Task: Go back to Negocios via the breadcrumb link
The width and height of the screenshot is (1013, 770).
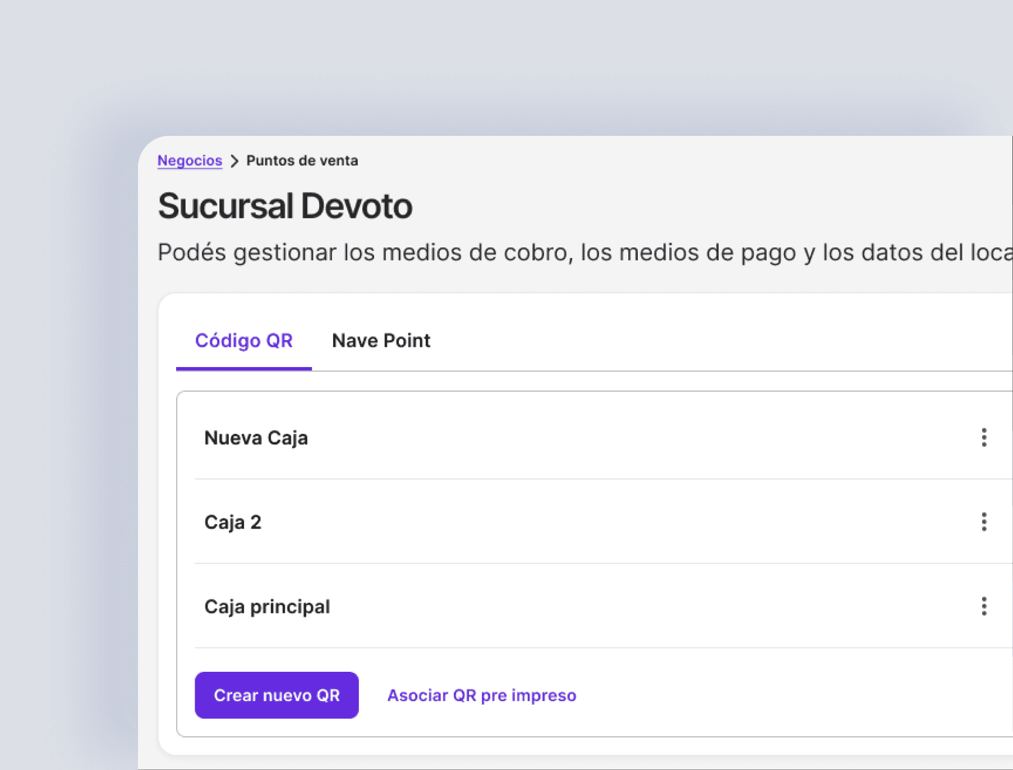Action: tap(190, 161)
